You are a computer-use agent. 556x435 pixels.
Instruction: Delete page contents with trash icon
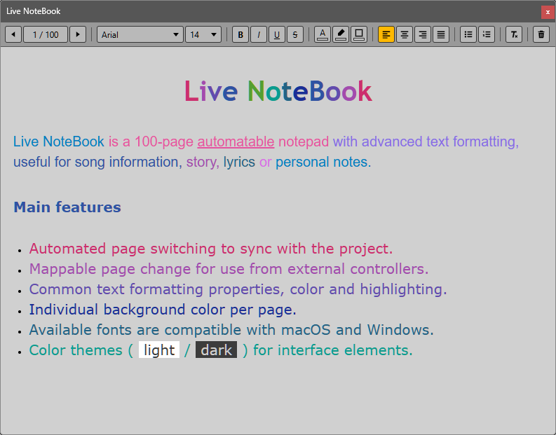541,35
